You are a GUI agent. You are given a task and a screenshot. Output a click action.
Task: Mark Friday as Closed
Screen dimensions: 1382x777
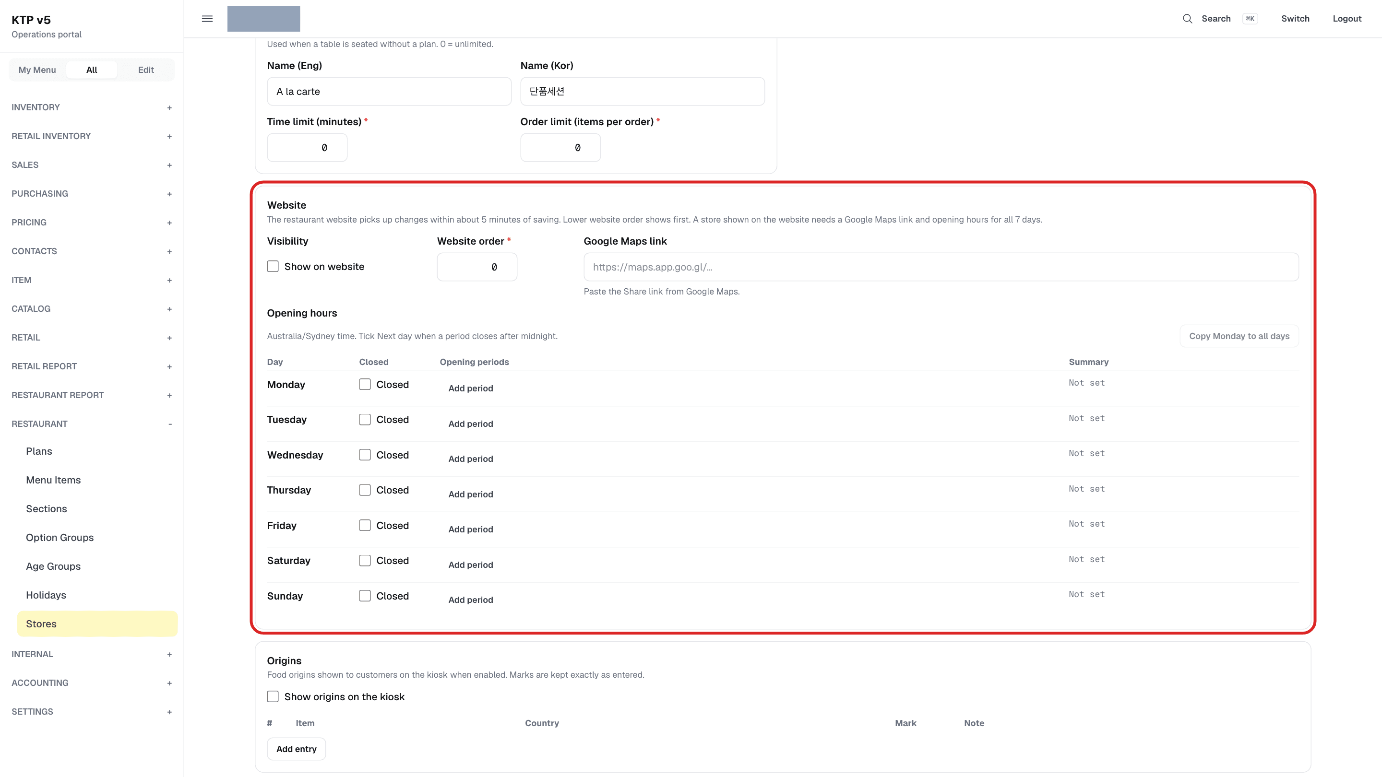[x=365, y=526]
